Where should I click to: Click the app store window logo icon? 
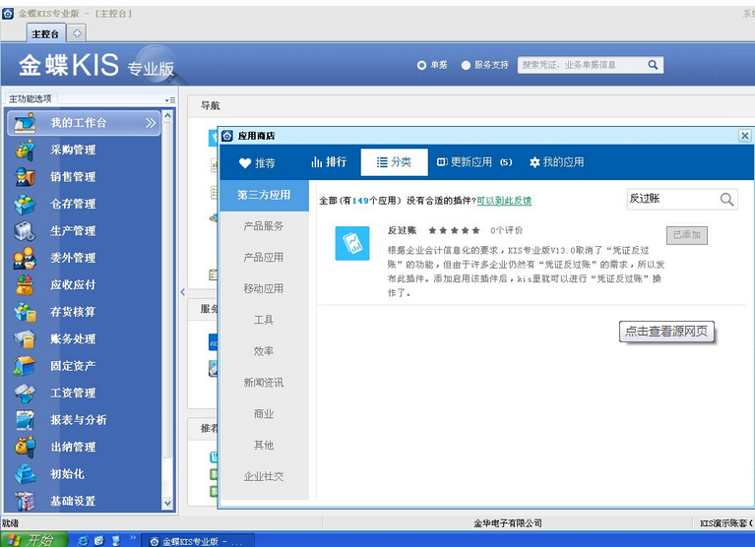coord(227,136)
